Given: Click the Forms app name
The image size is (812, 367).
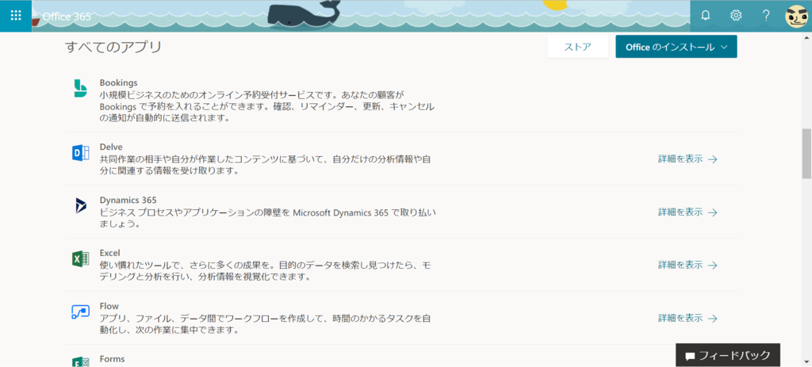Looking at the screenshot, I should (112, 358).
